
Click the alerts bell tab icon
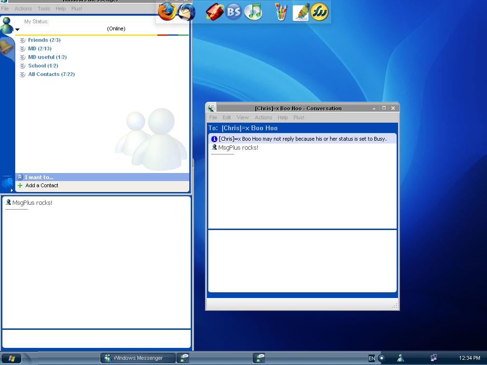[x=7, y=47]
